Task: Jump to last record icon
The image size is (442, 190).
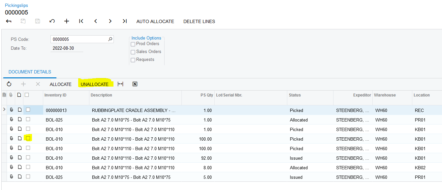Action: [124, 21]
